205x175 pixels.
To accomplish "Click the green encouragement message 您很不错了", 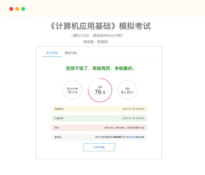I will click(100, 68).
